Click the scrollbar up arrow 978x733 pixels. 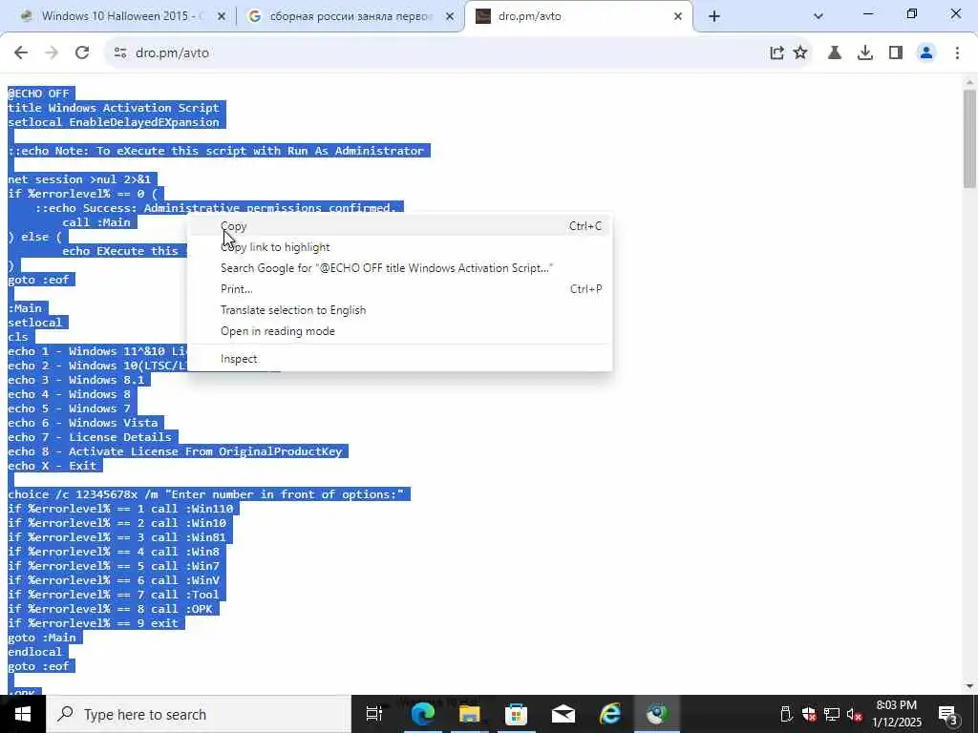pos(969,82)
